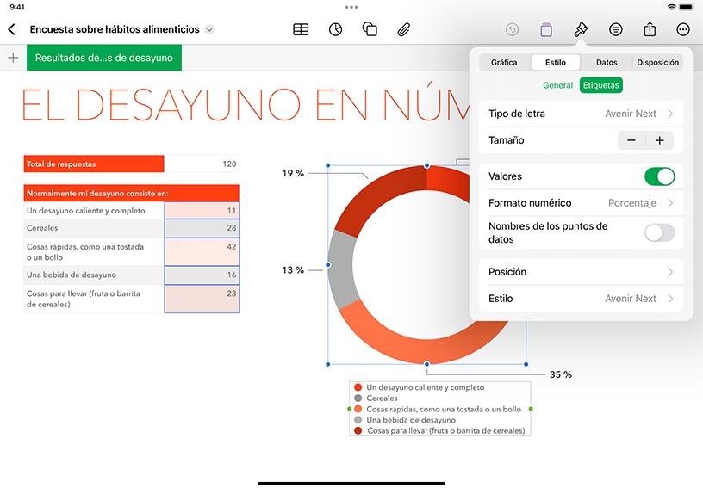The height and width of the screenshot is (488, 703).
Task: Select the gray legend swatch for Cereales
Action: click(x=358, y=398)
